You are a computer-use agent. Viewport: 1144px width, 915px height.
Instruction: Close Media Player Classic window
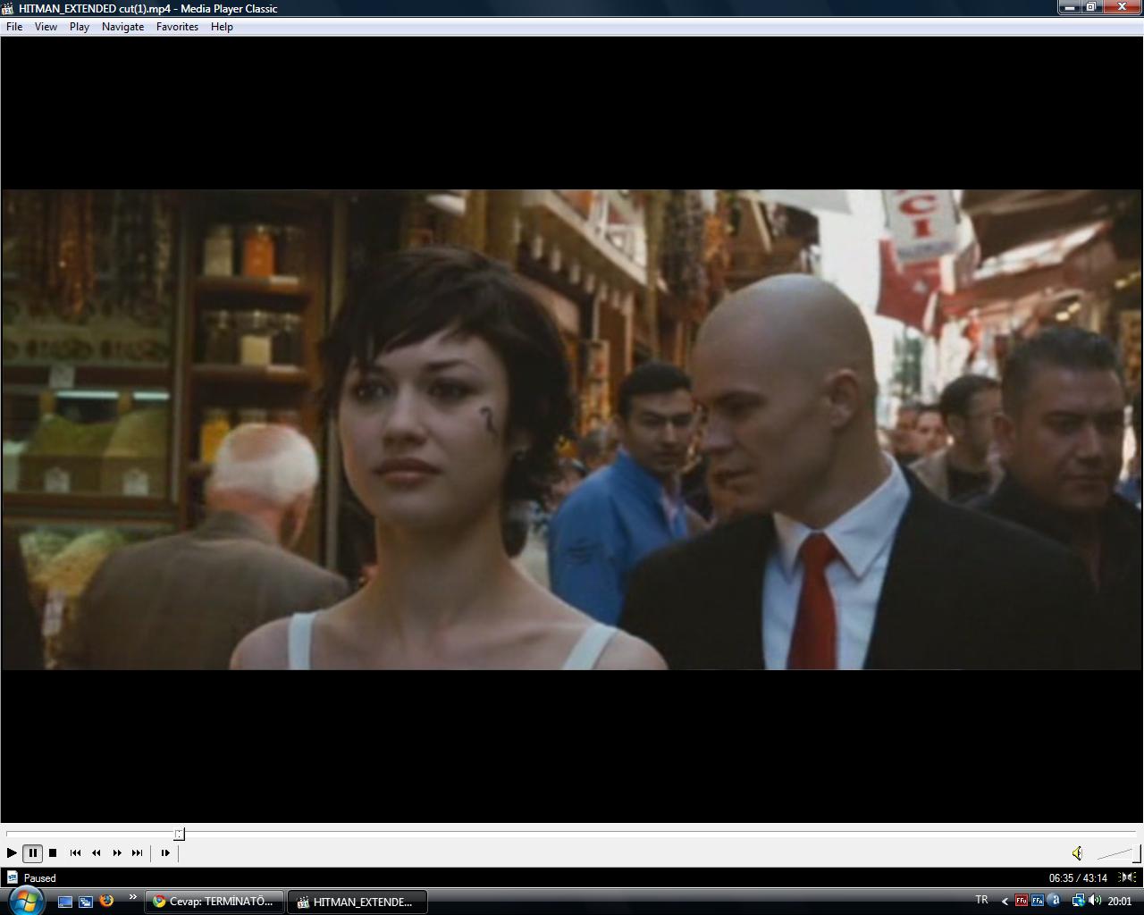coord(1122,7)
